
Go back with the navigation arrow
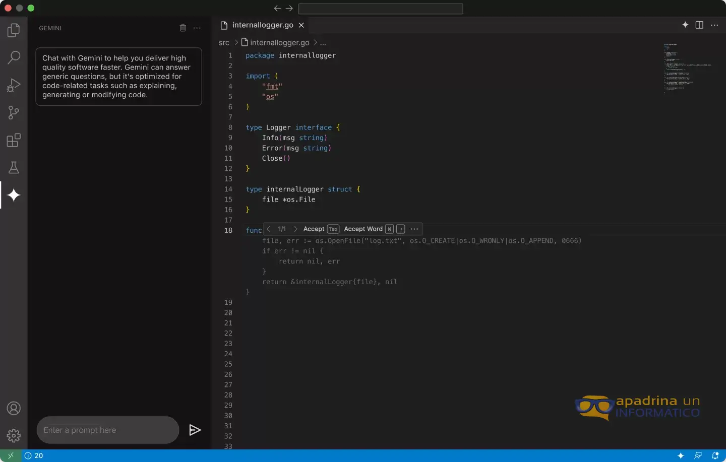coord(277,8)
